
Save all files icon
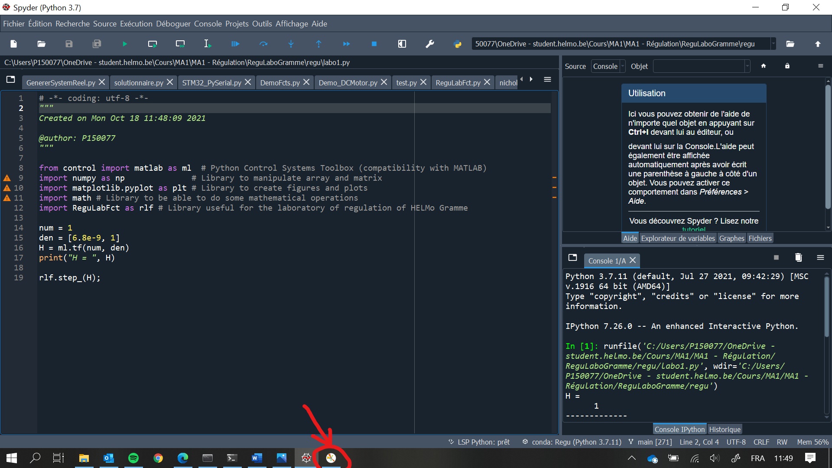[x=97, y=44]
